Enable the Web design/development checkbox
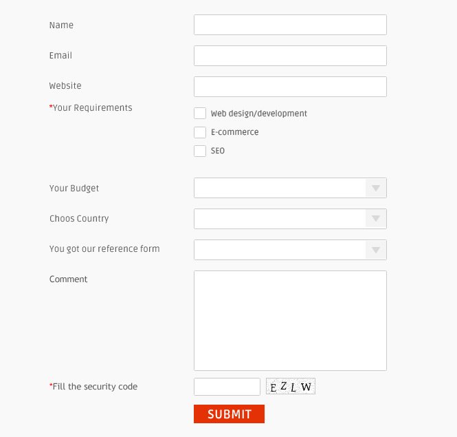The height and width of the screenshot is (437, 457). pos(200,114)
